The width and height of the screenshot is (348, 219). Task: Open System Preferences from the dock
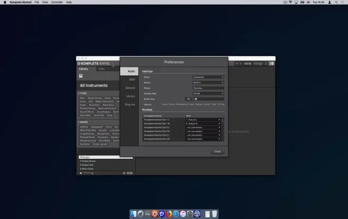click(190, 214)
